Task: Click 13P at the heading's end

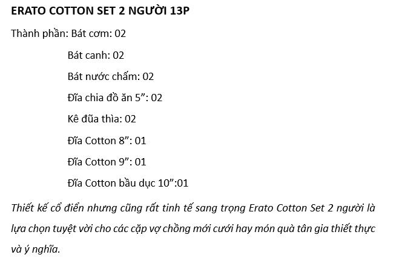Action: [x=180, y=11]
